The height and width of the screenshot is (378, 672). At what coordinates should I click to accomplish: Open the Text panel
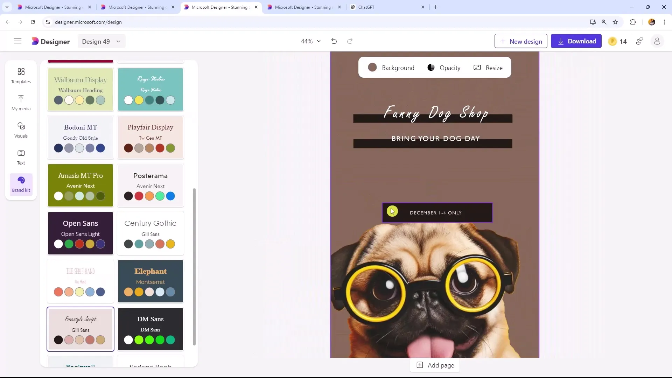(21, 157)
